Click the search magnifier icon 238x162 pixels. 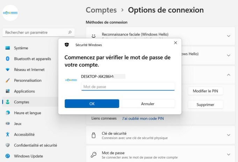tap(70, 32)
